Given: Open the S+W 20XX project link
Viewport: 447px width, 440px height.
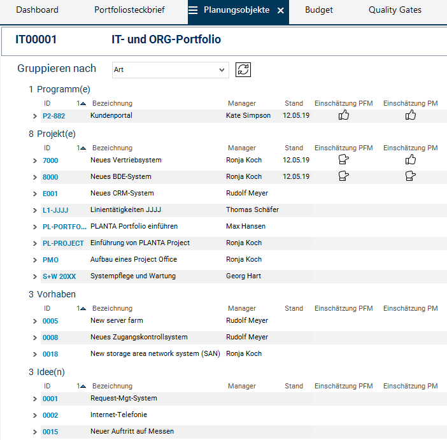Looking at the screenshot, I should coord(59,276).
